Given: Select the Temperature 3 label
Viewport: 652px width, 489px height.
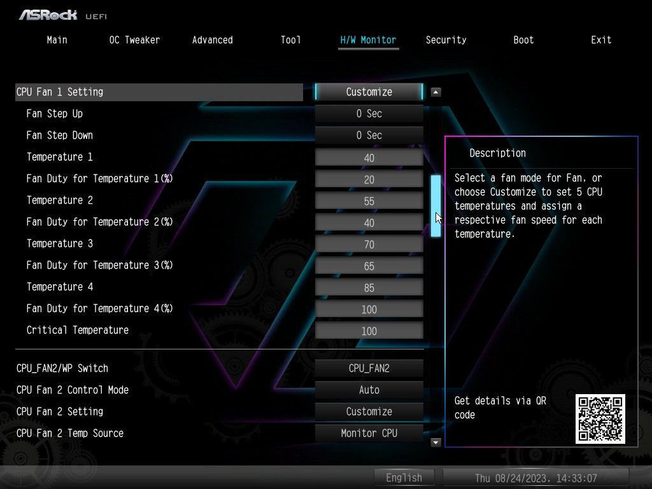Looking at the screenshot, I should tap(59, 243).
